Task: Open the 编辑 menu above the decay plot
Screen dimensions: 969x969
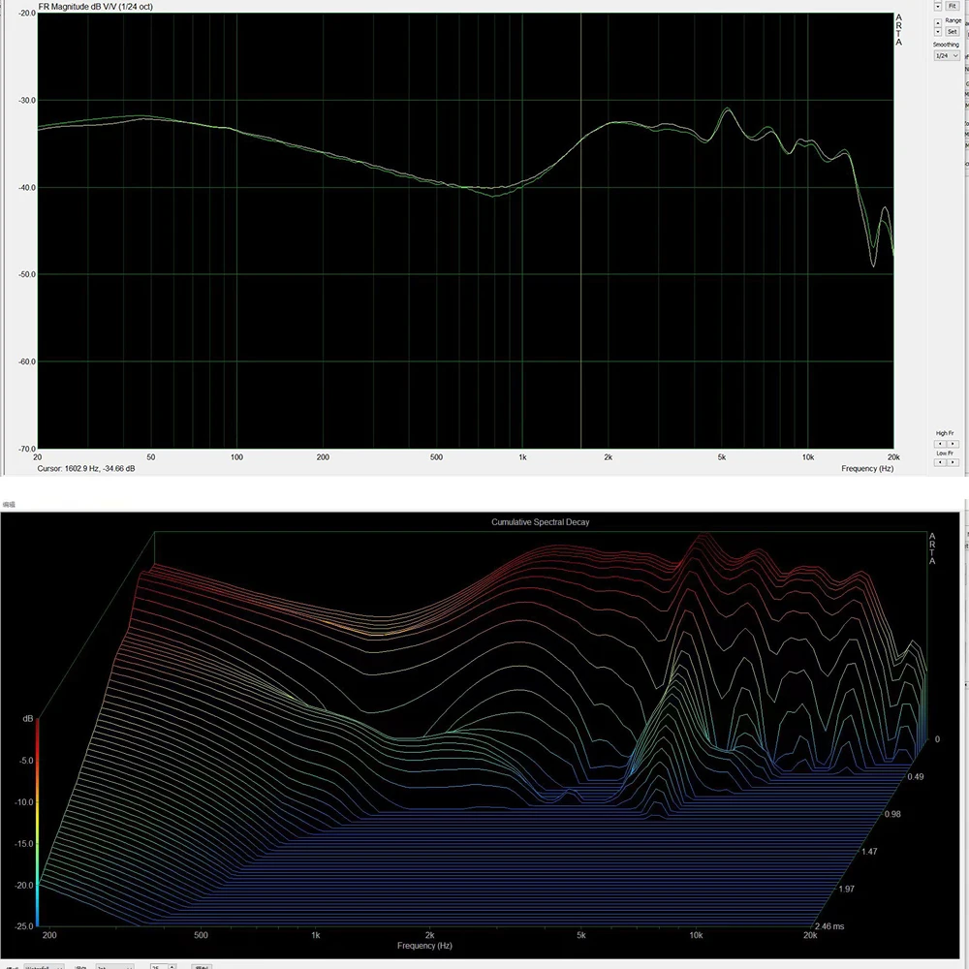Action: pyautogui.click(x=9, y=504)
